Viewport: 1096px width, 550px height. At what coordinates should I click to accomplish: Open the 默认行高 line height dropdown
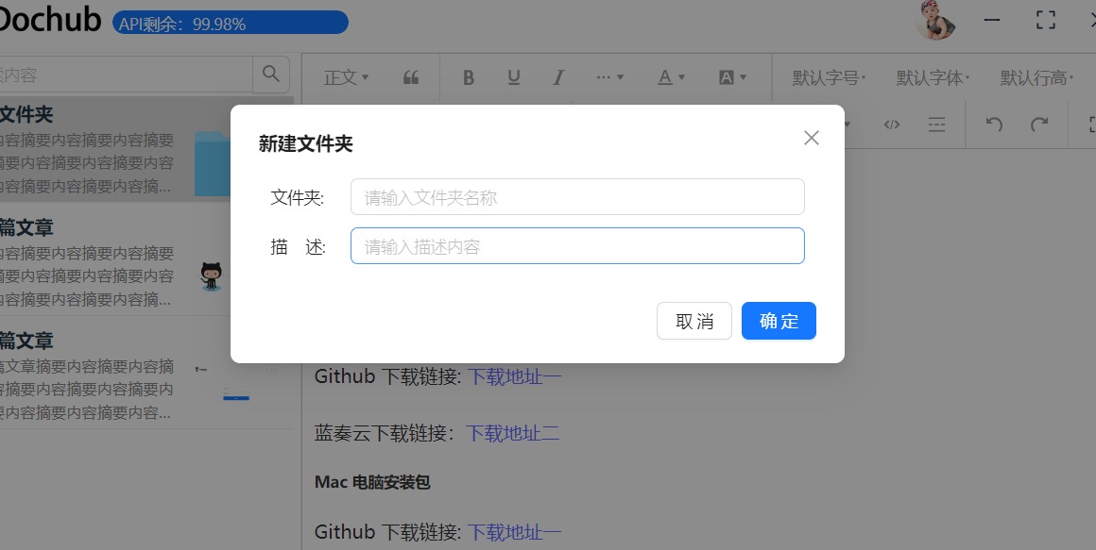click(x=1036, y=77)
